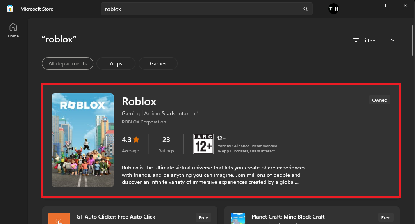Image resolution: width=415 pixels, height=224 pixels.
Task: Open the user profile avatar
Action: point(334,9)
